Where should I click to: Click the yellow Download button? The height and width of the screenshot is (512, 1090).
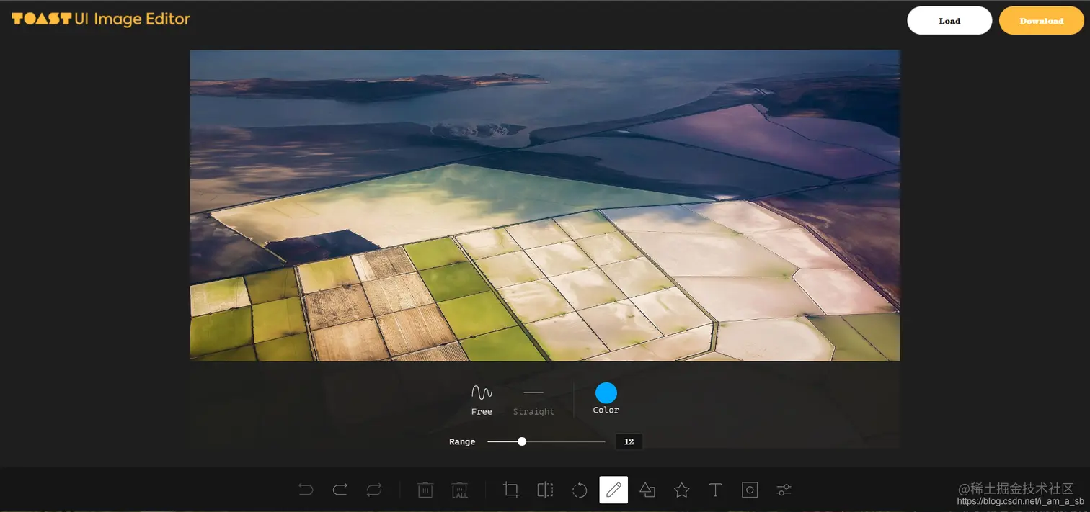pos(1042,21)
